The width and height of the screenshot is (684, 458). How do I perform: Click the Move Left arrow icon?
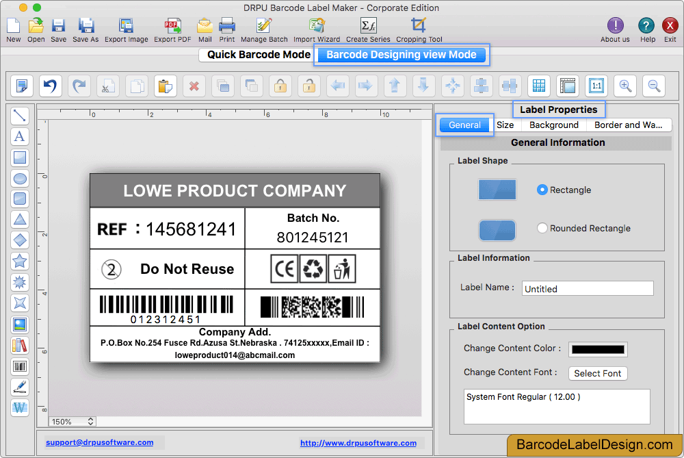click(x=338, y=86)
